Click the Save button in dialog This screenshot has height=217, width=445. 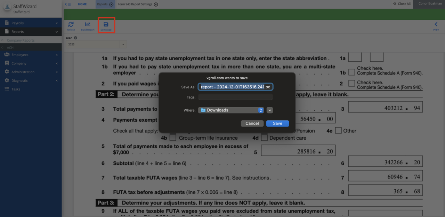(x=277, y=123)
